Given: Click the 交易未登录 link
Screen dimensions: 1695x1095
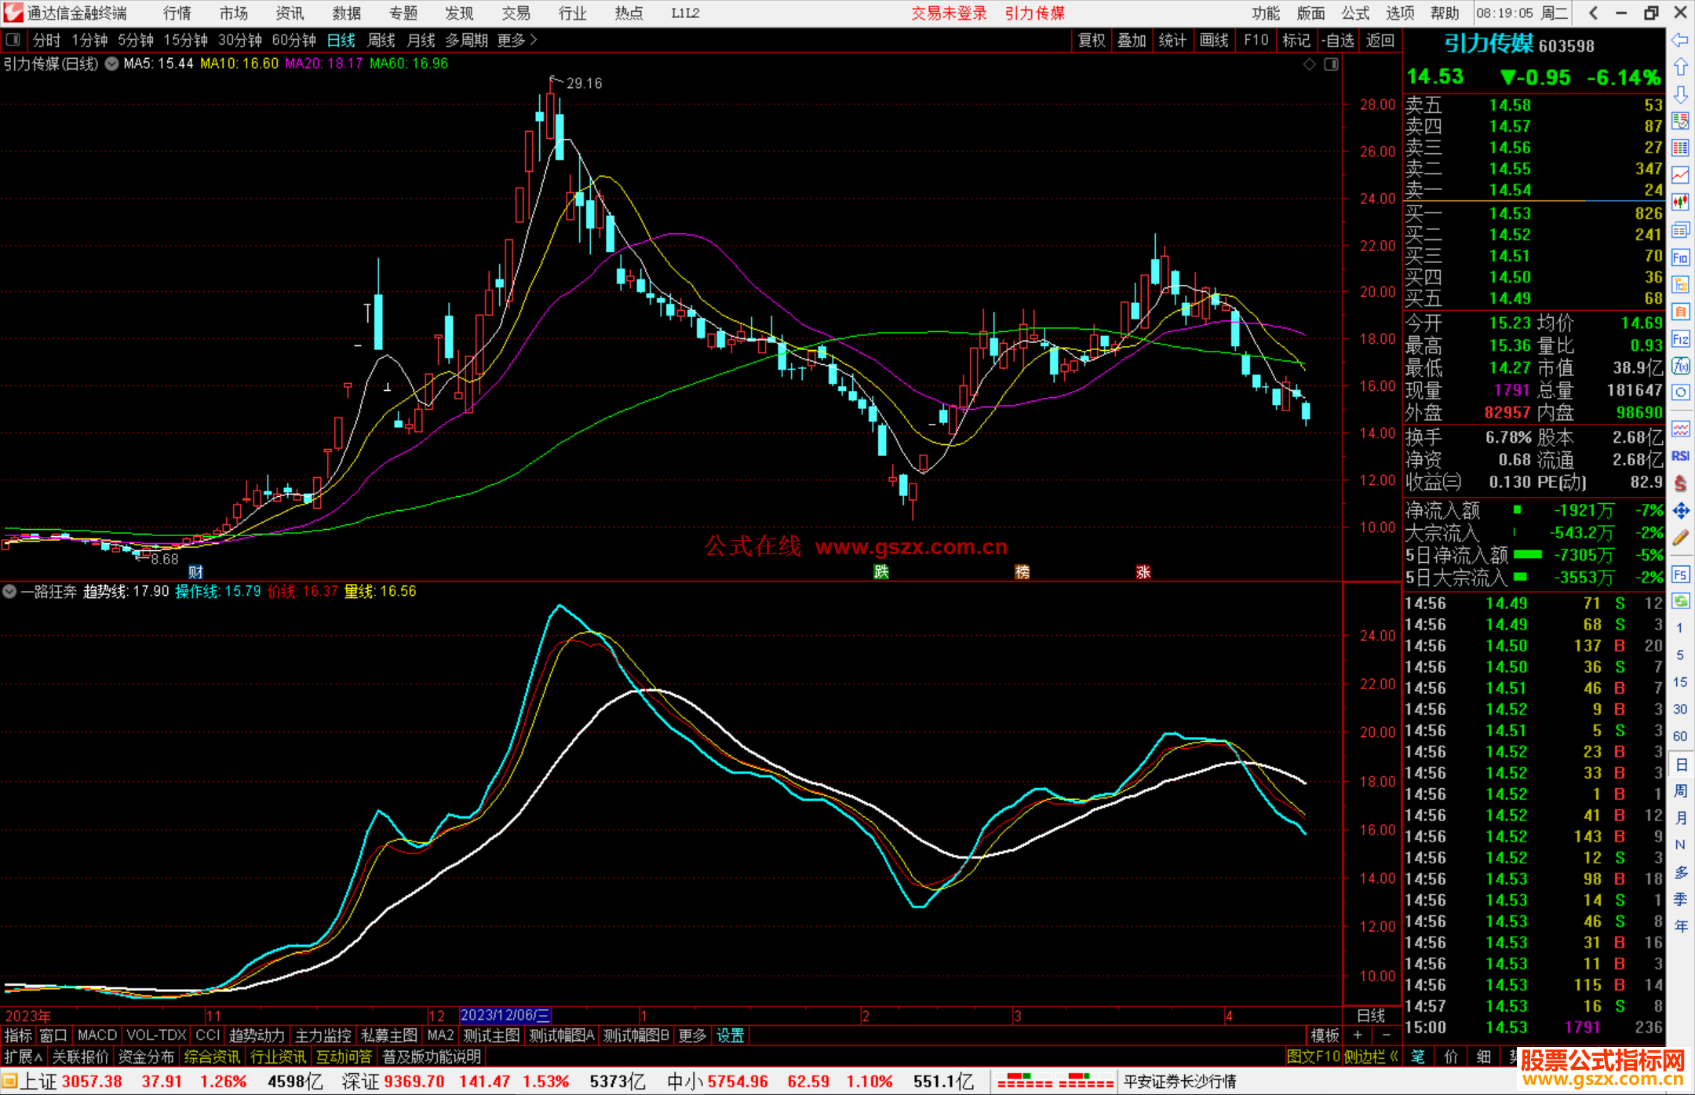Looking at the screenshot, I should tap(948, 13).
